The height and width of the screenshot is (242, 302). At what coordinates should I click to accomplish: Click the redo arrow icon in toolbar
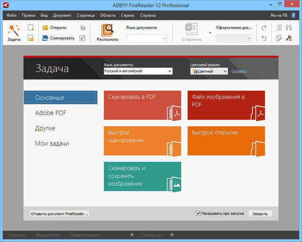[263, 27]
